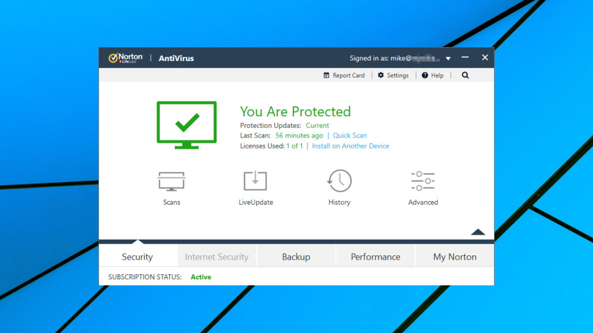593x333 pixels.
Task: Click the History label text
Action: [x=339, y=202]
